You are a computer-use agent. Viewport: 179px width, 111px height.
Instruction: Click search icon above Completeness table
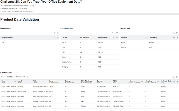(113, 33)
